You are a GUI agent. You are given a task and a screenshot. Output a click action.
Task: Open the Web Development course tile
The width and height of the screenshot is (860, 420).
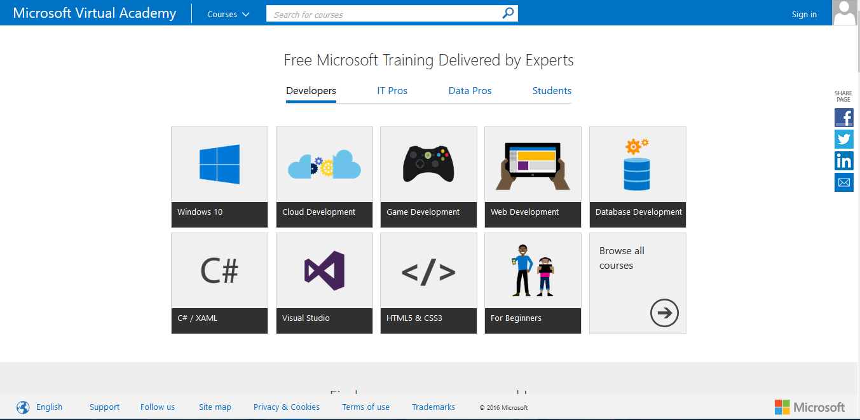(x=533, y=177)
